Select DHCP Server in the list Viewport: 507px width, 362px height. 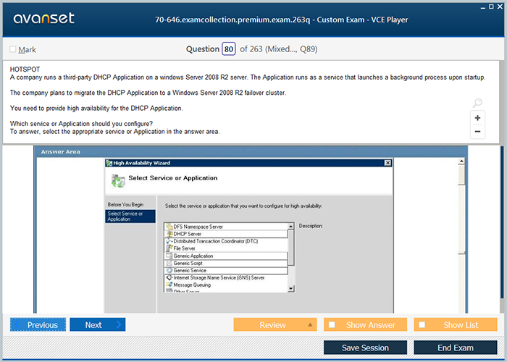point(226,234)
